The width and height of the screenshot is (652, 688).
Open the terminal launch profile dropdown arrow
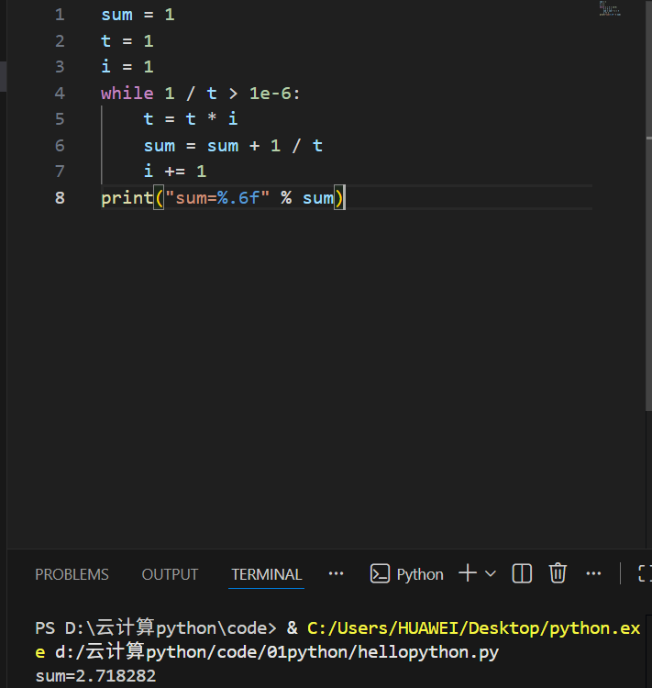[491, 573]
